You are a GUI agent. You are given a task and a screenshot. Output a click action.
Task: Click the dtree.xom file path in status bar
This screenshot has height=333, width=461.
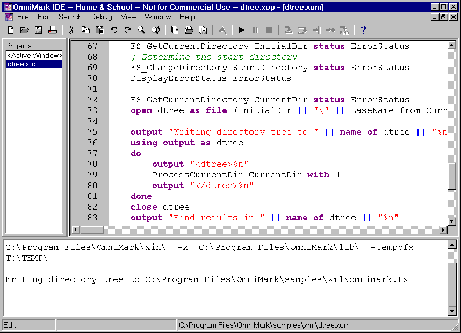click(264, 325)
